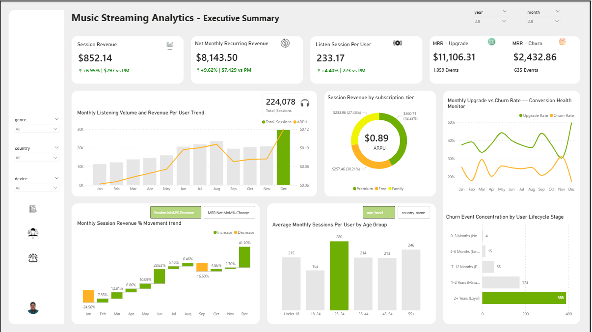Click the Upgrade Rate legend item
592x332 pixels.
point(534,115)
